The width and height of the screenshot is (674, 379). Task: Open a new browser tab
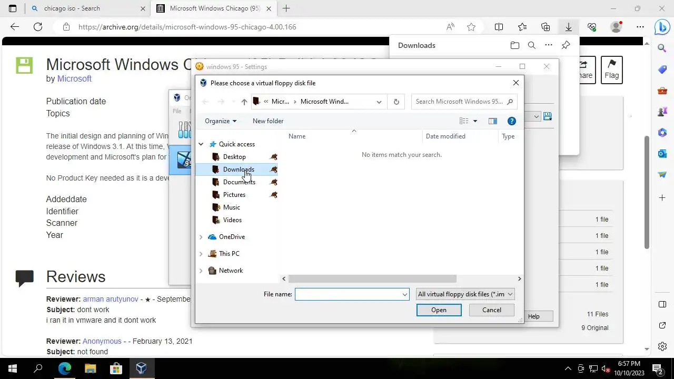coord(286,8)
